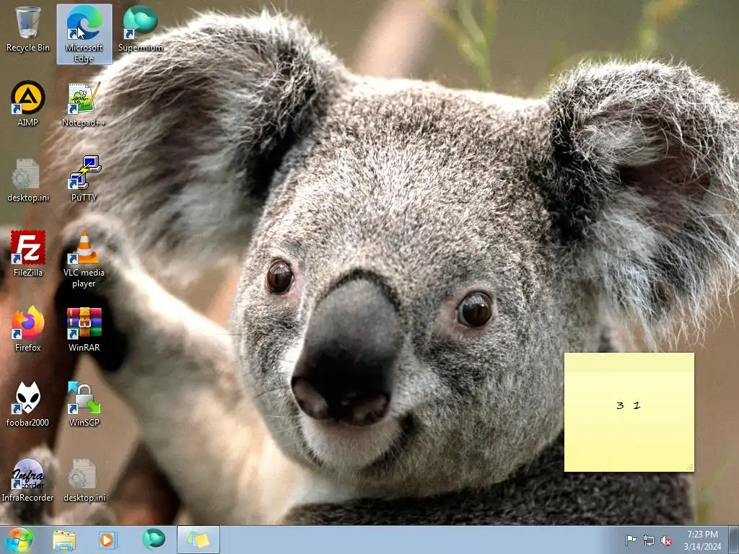The width and height of the screenshot is (739, 554).
Task: Open the clock showing 7:23 PM
Action: coord(702,540)
